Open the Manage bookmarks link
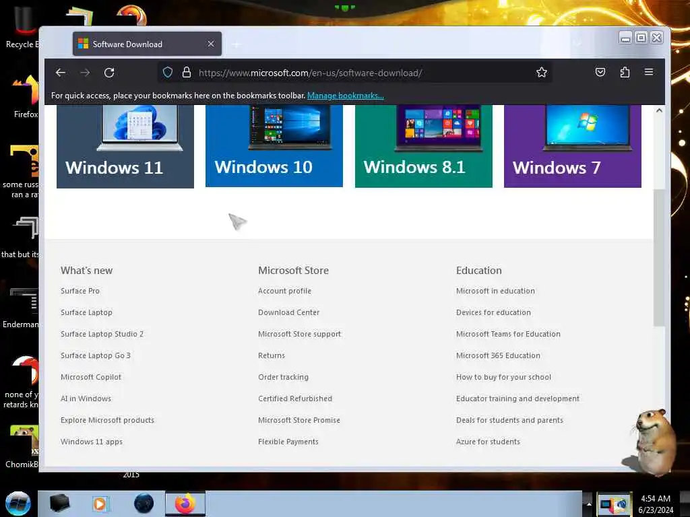Viewport: 690px width, 517px height. (346, 96)
